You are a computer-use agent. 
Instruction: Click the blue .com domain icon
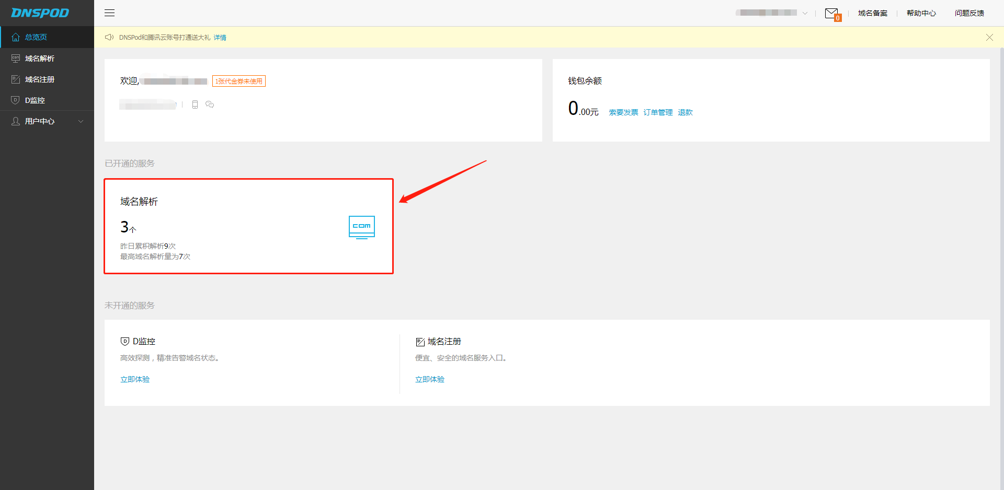coord(361,227)
